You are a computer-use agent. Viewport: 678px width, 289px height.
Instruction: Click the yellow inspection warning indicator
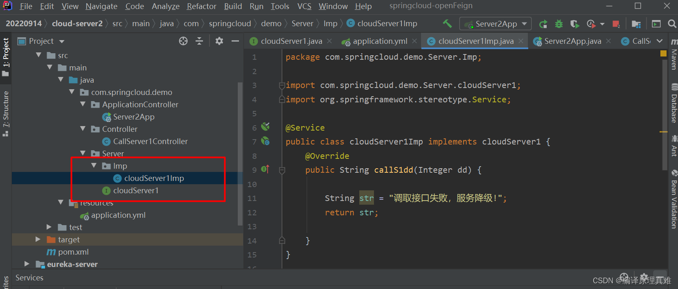(664, 53)
